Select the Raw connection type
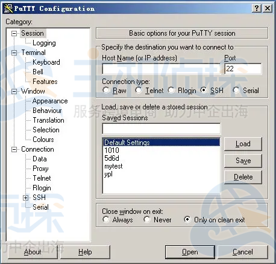Image resolution: width=276 pixels, height=264 pixels. tap(106, 90)
